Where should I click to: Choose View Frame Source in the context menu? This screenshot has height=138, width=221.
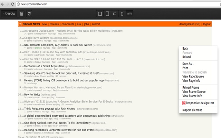194,92
